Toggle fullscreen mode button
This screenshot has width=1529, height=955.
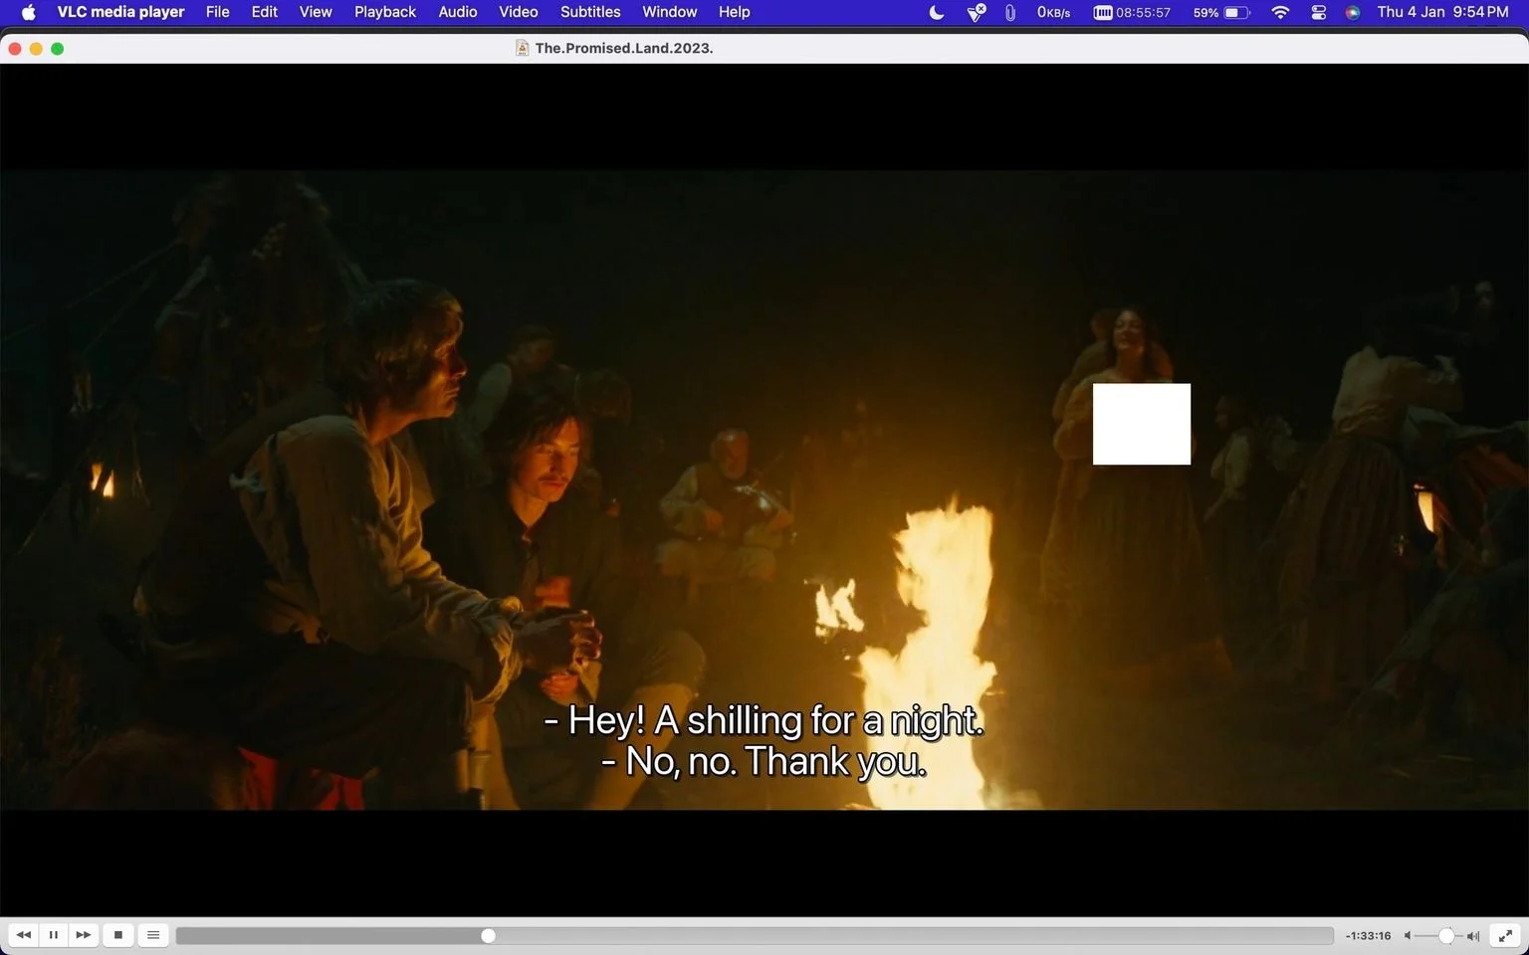point(1505,935)
